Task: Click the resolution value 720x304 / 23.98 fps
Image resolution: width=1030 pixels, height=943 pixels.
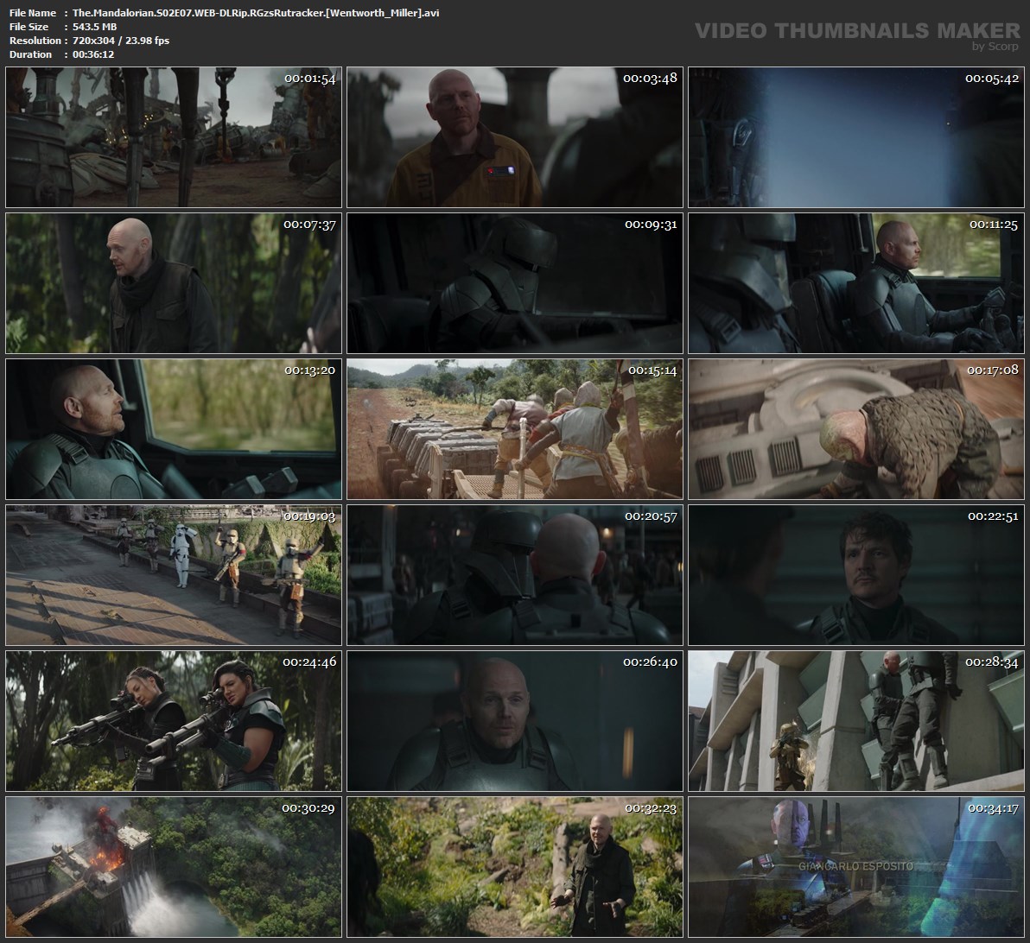Action: click(x=121, y=41)
